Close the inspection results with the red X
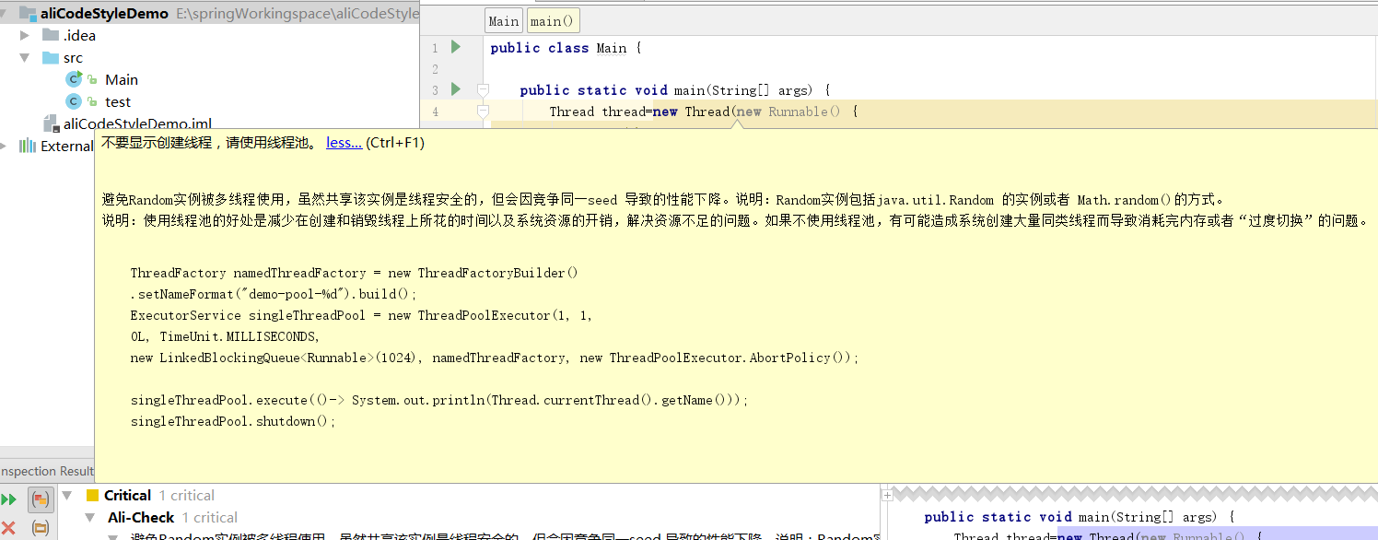Image resolution: width=1378 pixels, height=540 pixels. coord(8,527)
